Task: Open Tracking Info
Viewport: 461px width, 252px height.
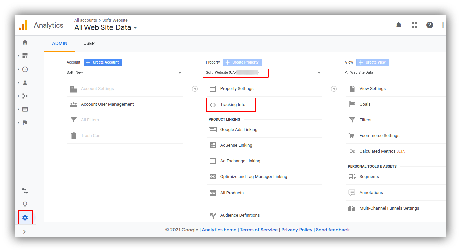Action: pos(233,105)
